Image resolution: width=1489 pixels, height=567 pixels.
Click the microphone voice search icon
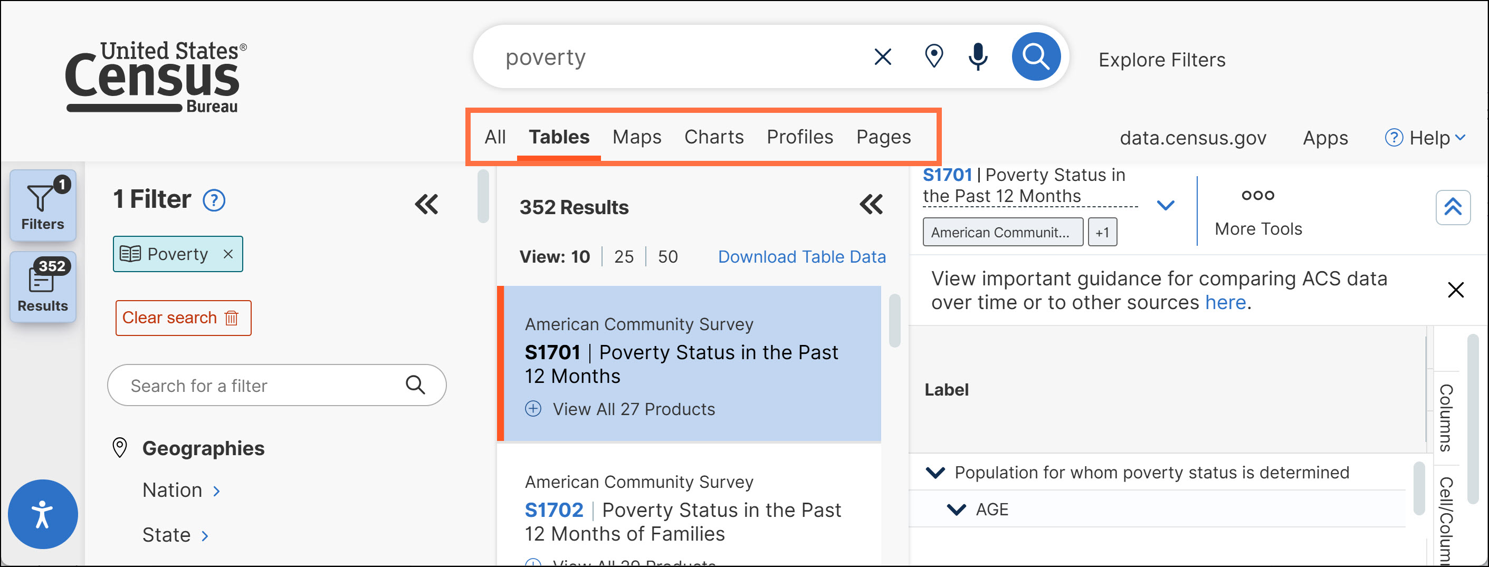click(x=978, y=56)
